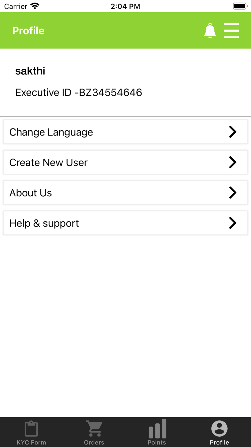The width and height of the screenshot is (251, 447).
Task: Open Help & support text row
Action: tap(44, 223)
